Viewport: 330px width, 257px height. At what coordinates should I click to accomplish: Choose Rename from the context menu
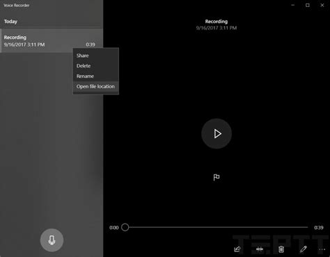96,76
